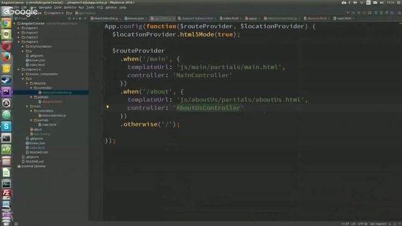The height and width of the screenshot is (226, 402).
Task: Collapse the chapter4 folder
Action: tap(19, 42)
